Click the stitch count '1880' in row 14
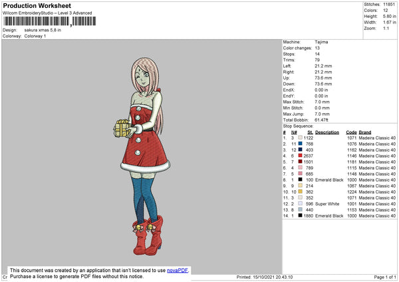The image size is (399, 282). (308, 216)
